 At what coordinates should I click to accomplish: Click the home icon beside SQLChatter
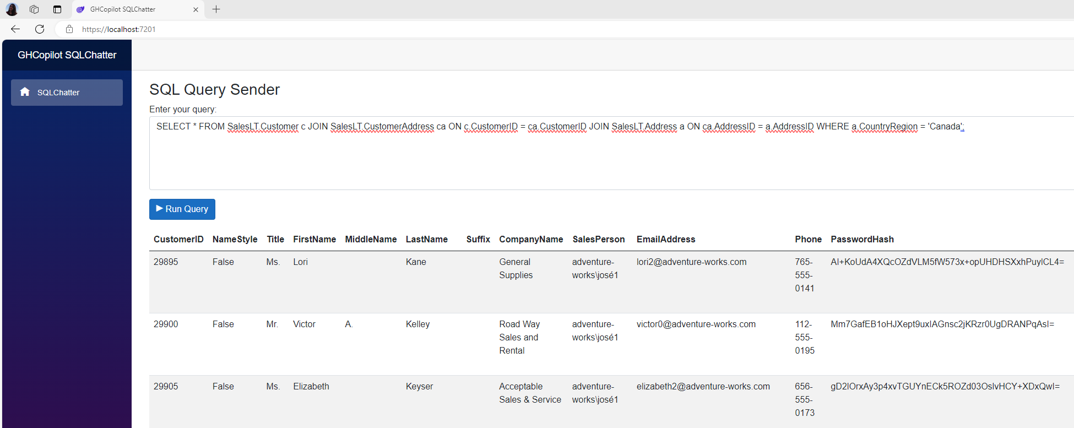[25, 92]
